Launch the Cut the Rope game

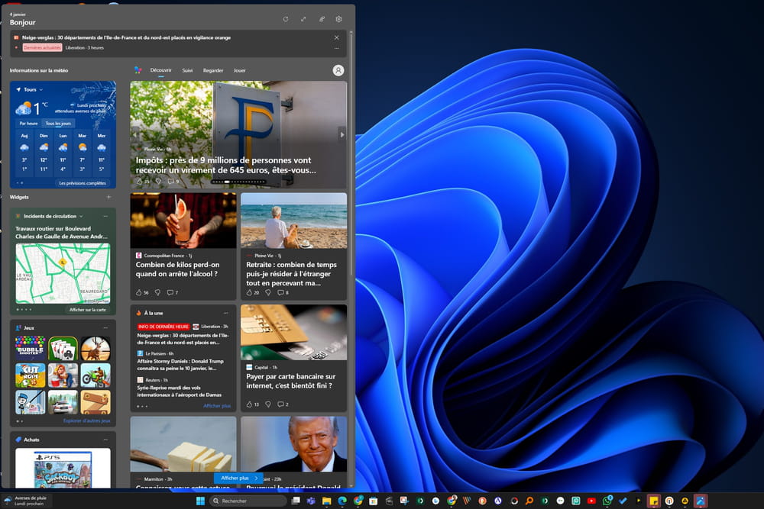click(x=31, y=375)
